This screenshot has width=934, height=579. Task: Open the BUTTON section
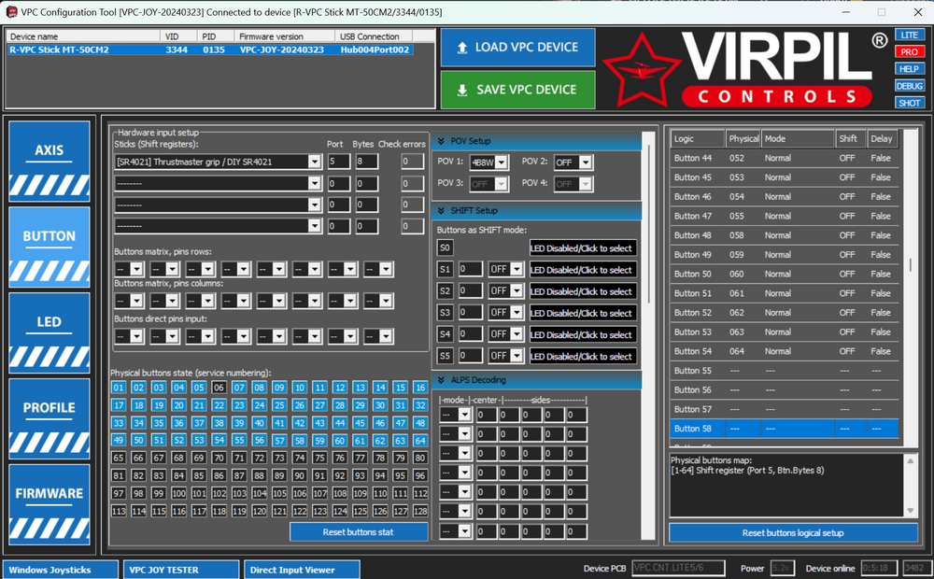click(50, 247)
